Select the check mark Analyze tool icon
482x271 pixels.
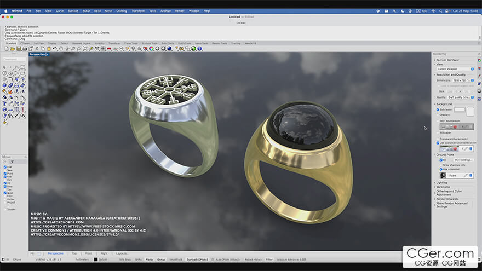click(x=16, y=116)
